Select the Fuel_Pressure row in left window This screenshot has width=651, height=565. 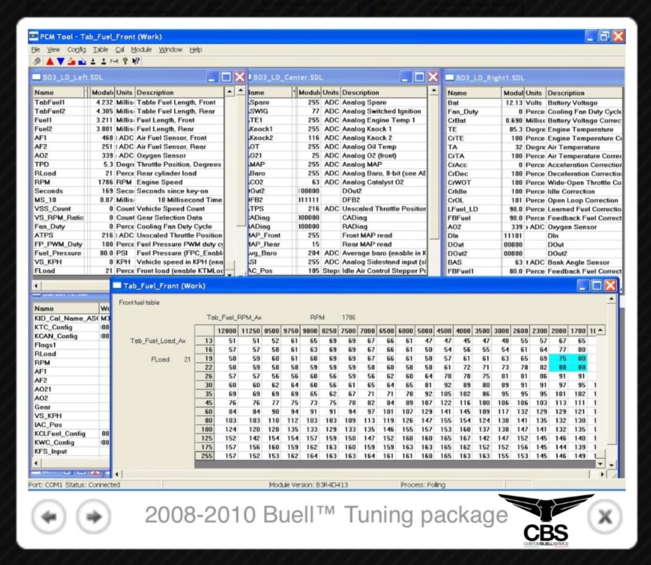128,253
